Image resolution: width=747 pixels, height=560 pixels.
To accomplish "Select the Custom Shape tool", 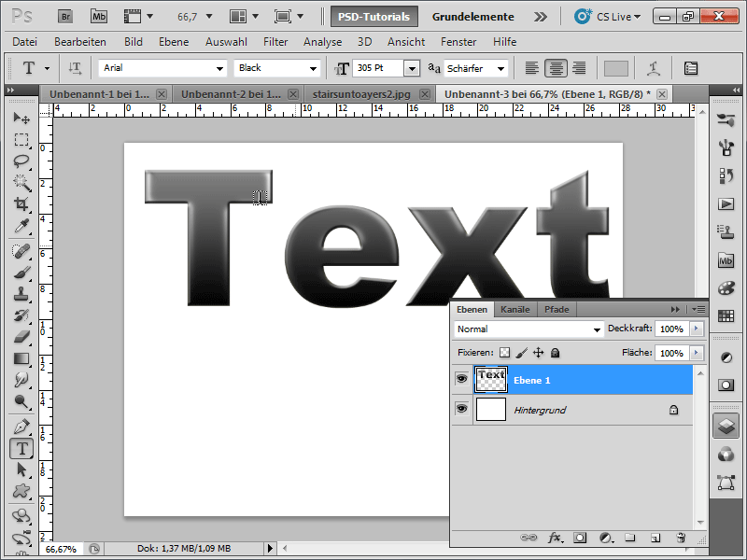I will pos(21,491).
